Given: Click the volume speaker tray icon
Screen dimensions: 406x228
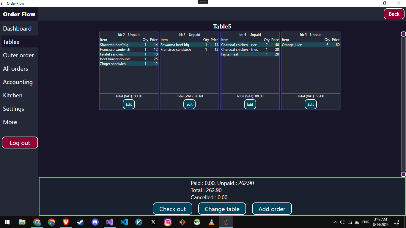Looking at the screenshot, I should click(342, 222).
